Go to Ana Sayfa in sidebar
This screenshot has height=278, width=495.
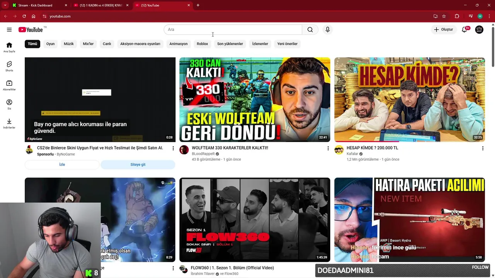click(x=9, y=47)
